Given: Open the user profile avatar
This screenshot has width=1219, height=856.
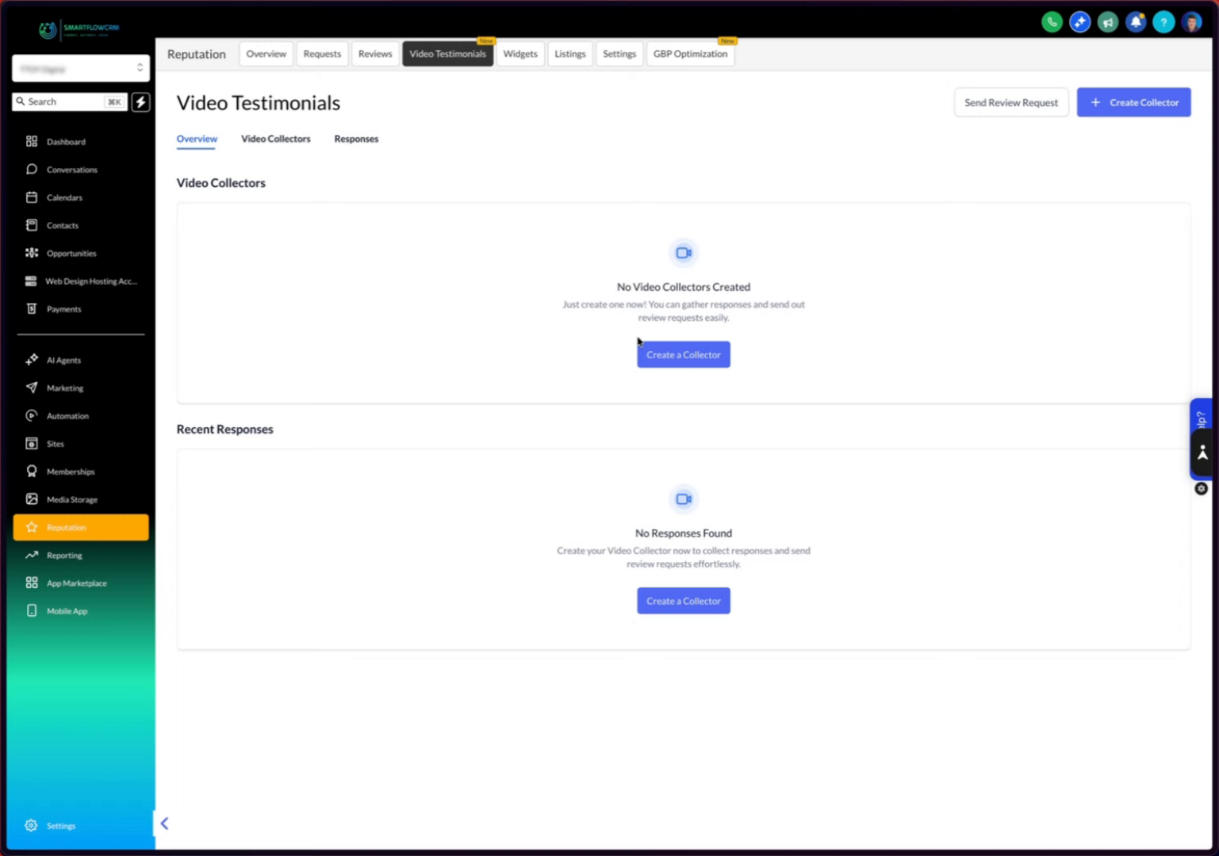Looking at the screenshot, I should point(1191,22).
